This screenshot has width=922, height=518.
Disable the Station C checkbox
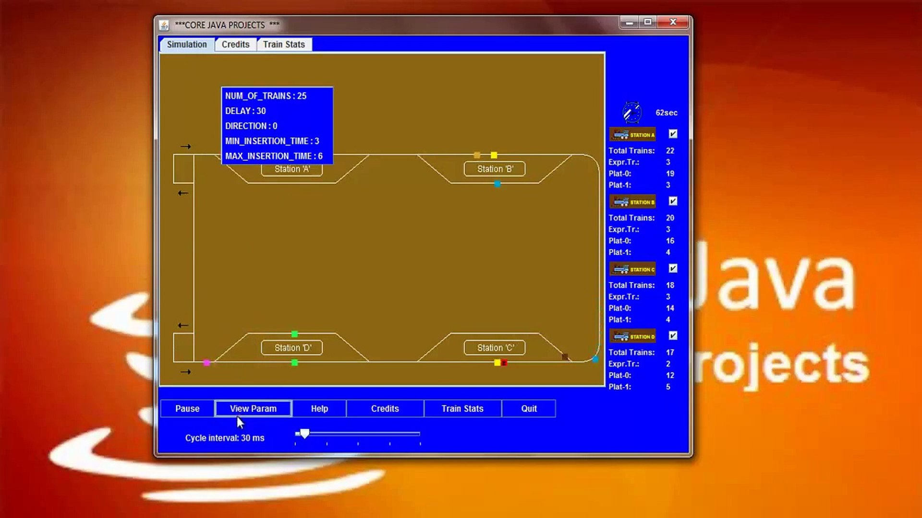pos(673,268)
